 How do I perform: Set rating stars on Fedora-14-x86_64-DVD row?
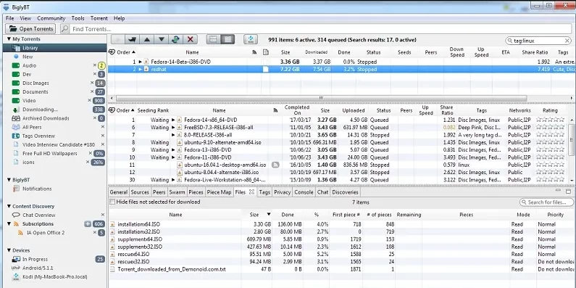(550, 120)
